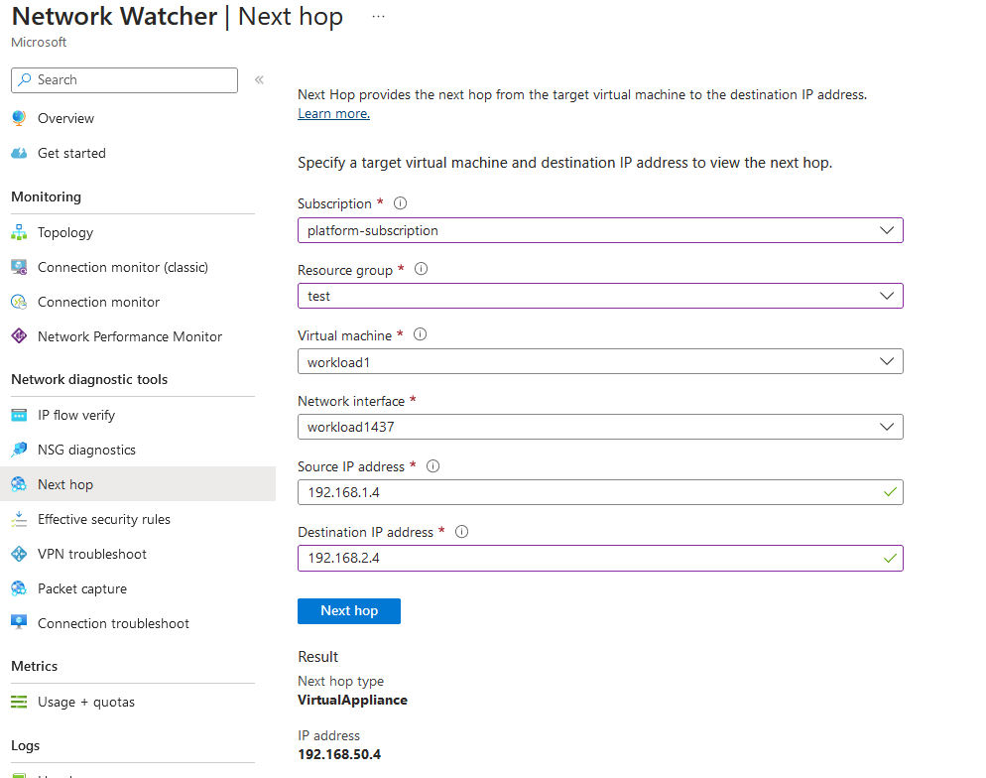
Task: Go to Connection monitor page
Action: (99, 302)
